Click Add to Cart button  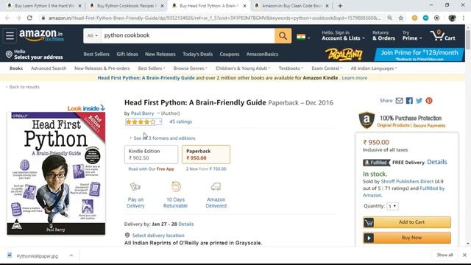(x=407, y=222)
